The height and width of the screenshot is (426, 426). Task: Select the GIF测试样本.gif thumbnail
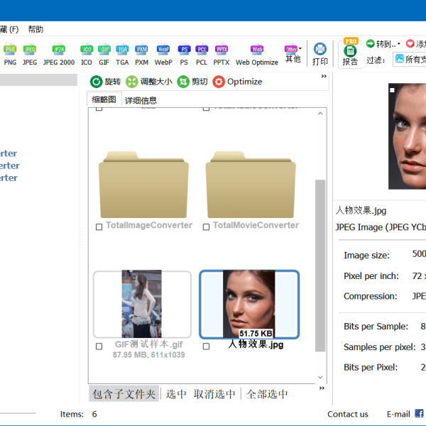coord(142,304)
